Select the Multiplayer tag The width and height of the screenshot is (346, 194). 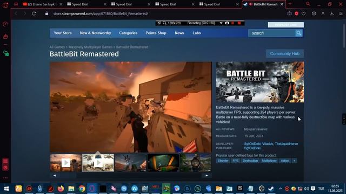[x=269, y=161]
